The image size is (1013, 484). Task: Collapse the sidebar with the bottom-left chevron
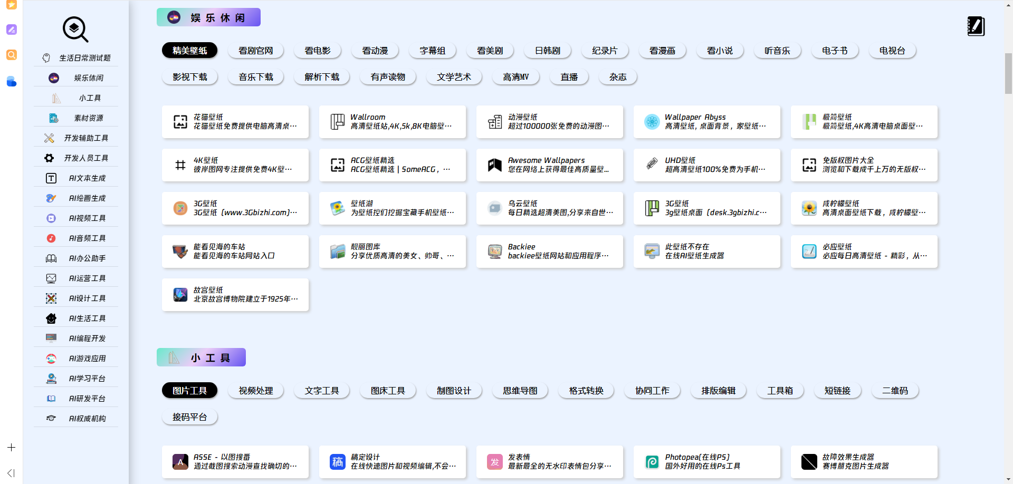pyautogui.click(x=11, y=473)
